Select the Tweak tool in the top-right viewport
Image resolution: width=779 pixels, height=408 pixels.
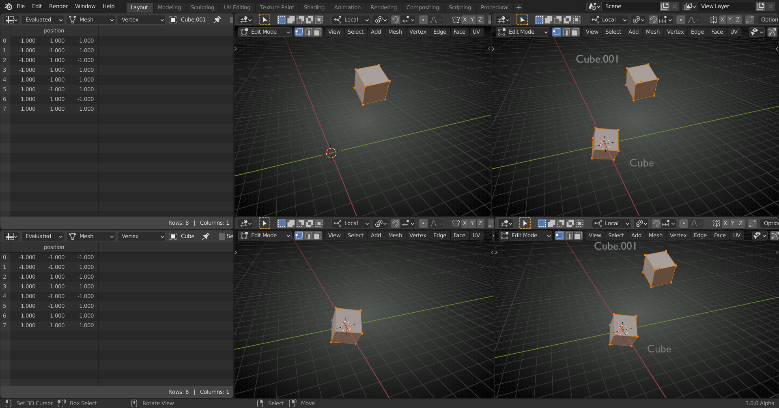[x=522, y=19]
